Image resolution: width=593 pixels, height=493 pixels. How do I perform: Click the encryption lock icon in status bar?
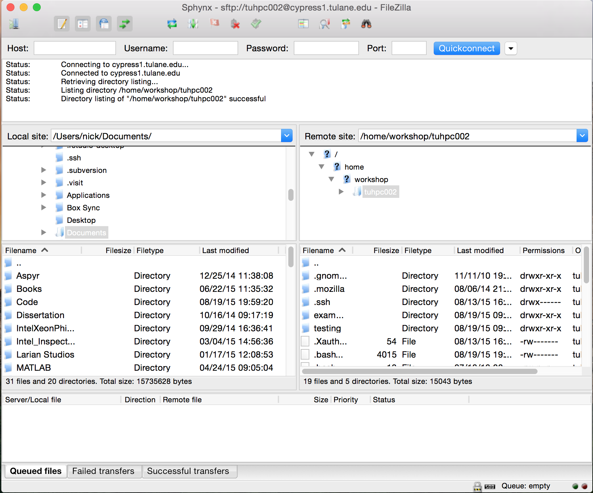pos(477,486)
